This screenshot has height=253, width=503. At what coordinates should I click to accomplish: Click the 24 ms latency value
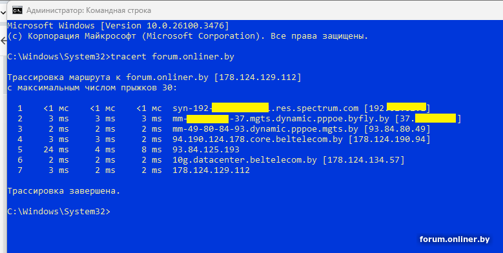tap(56, 150)
